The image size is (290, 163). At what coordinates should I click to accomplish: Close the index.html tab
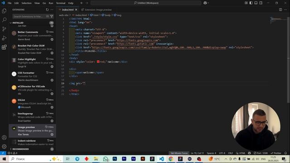pyautogui.click(x=76, y=10)
